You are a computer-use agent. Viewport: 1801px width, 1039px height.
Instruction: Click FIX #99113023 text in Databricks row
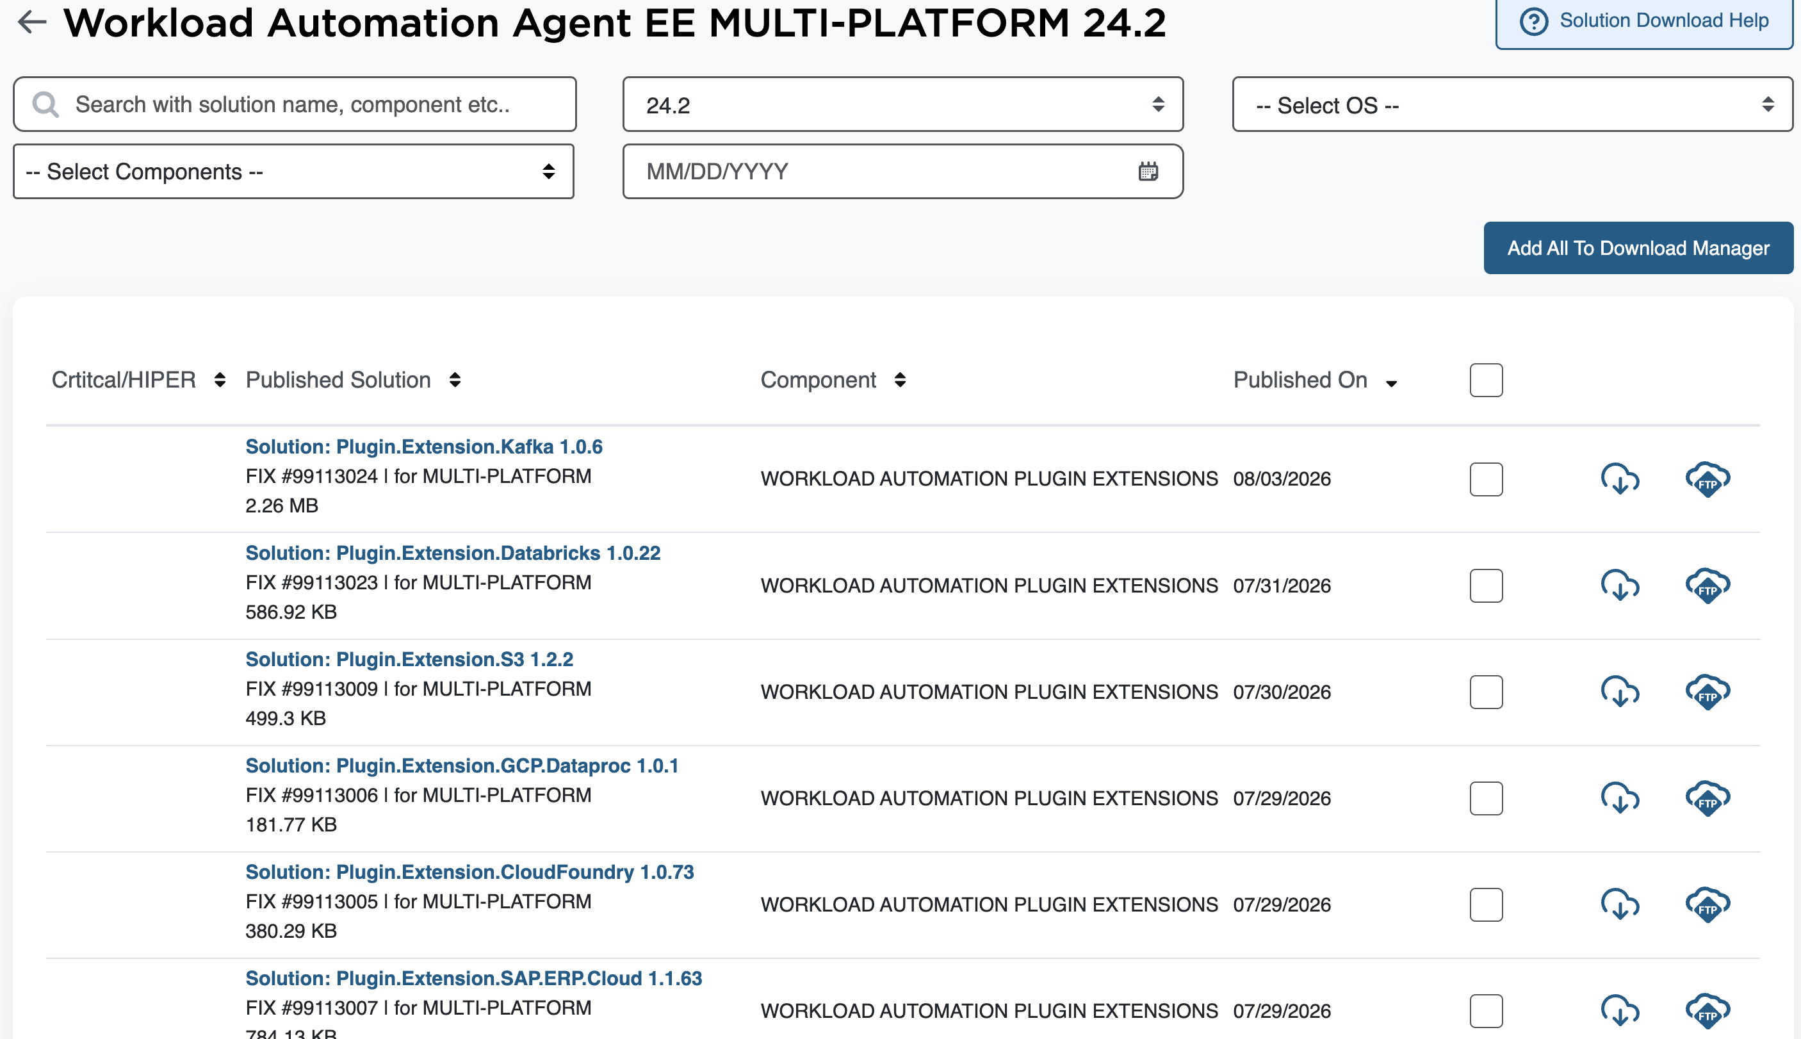coord(312,582)
